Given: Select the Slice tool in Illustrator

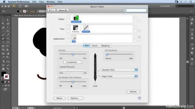Looking at the screenshot, I should (8, 65).
